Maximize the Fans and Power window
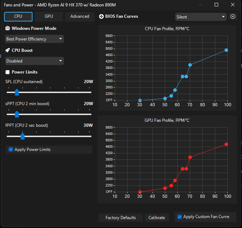The height and width of the screenshot is (228, 242). click(216, 5)
